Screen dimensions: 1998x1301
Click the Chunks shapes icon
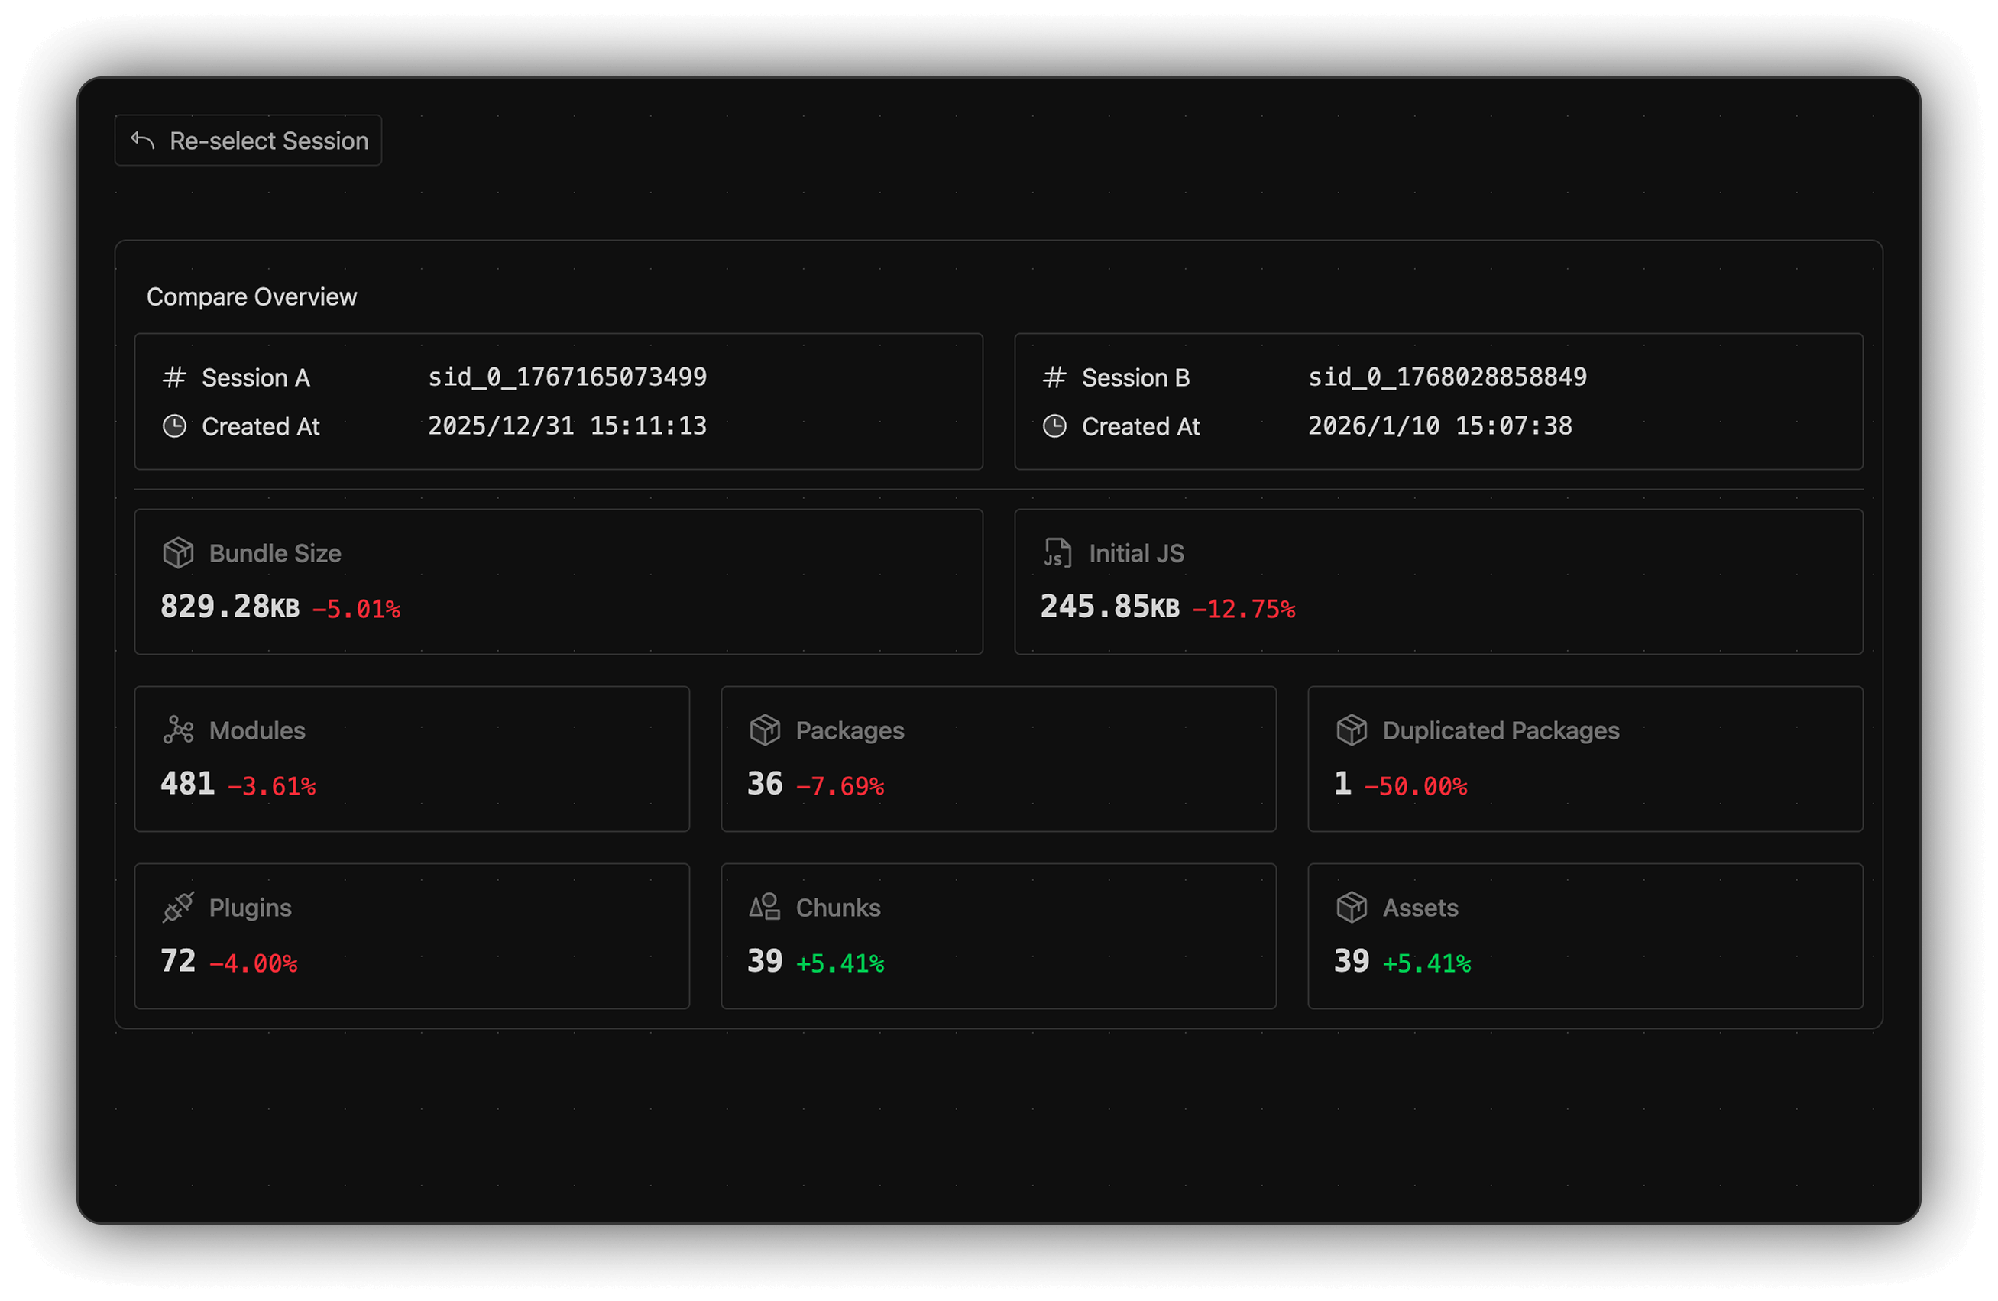765,908
